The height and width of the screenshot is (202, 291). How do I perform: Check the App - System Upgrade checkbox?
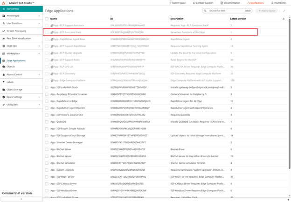47,170
